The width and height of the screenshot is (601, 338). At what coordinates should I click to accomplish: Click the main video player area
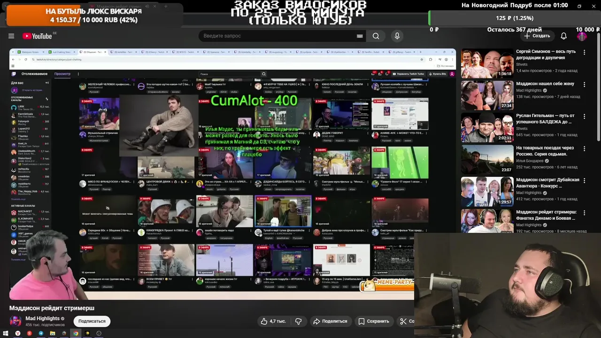pos(233,174)
